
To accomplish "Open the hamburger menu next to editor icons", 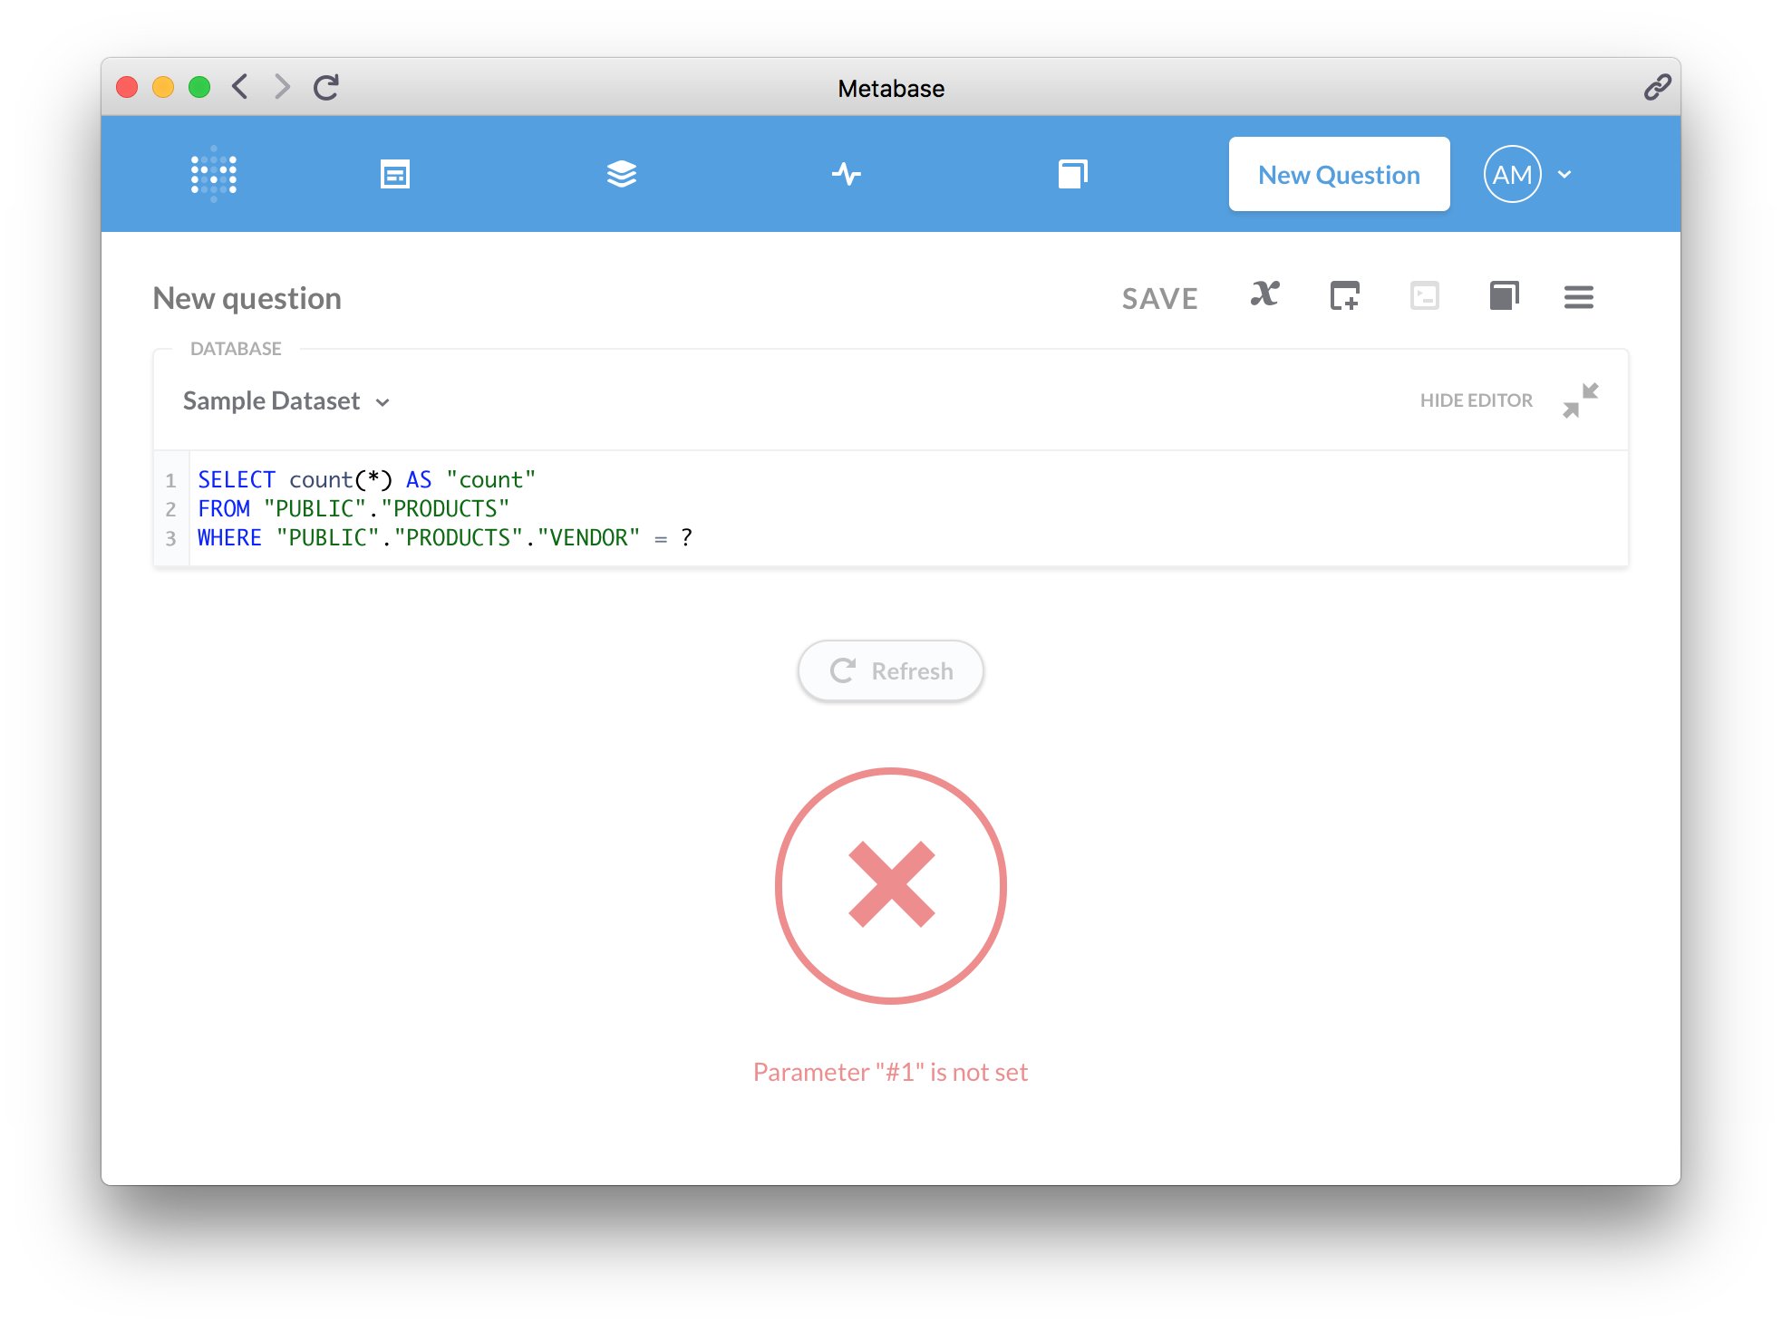I will (x=1578, y=296).
